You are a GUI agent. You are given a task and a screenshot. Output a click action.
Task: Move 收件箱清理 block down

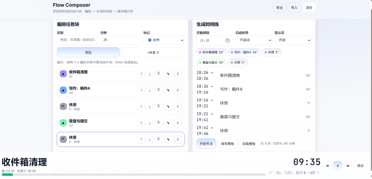tap(149, 74)
